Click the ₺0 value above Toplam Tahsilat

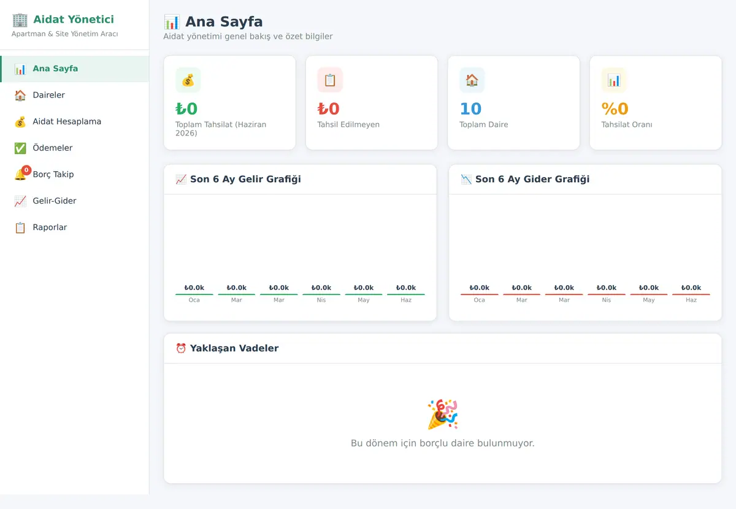click(186, 109)
